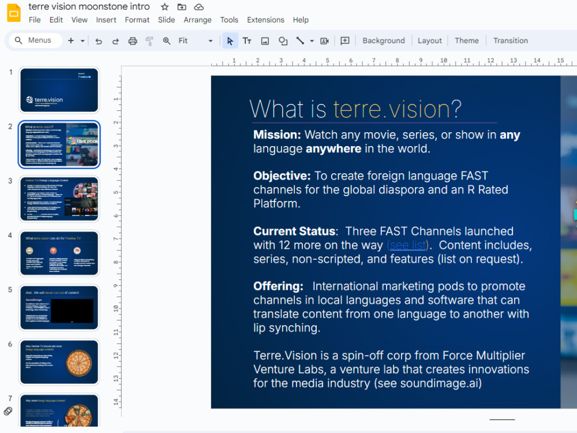Open the Layout options
The height and width of the screenshot is (433, 577).
pyautogui.click(x=429, y=41)
